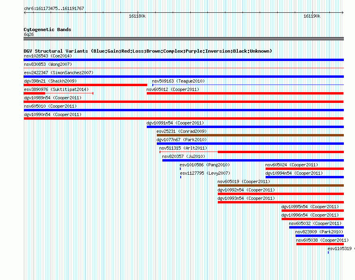This screenshot has height=280, width=355.
Task: Click the nsv1026543 (Coe2014) variant label
Action: (x=48, y=56)
